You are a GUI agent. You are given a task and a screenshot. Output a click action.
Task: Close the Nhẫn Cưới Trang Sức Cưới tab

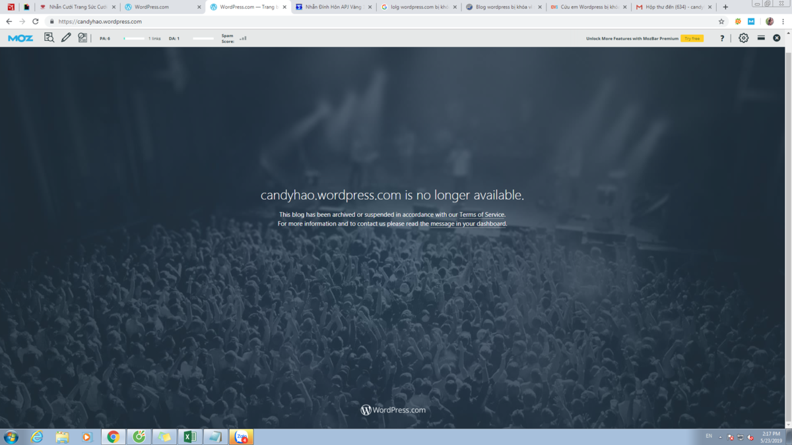click(x=114, y=7)
